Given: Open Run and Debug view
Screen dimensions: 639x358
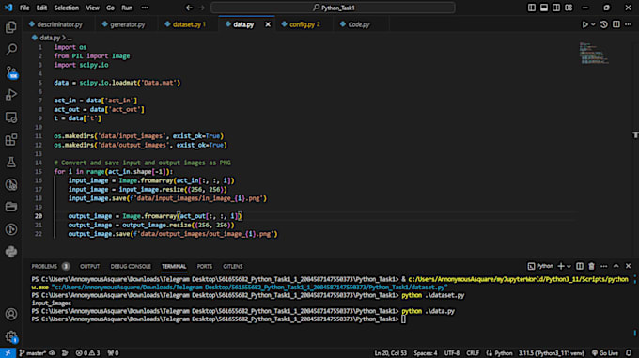Looking at the screenshot, I should click(11, 95).
